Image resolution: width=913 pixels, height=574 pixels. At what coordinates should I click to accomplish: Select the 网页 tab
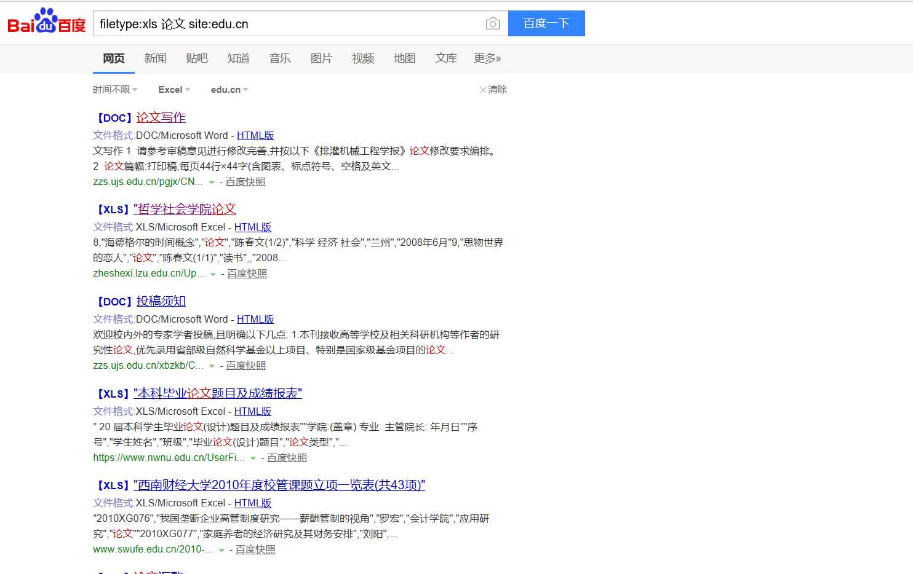click(114, 58)
